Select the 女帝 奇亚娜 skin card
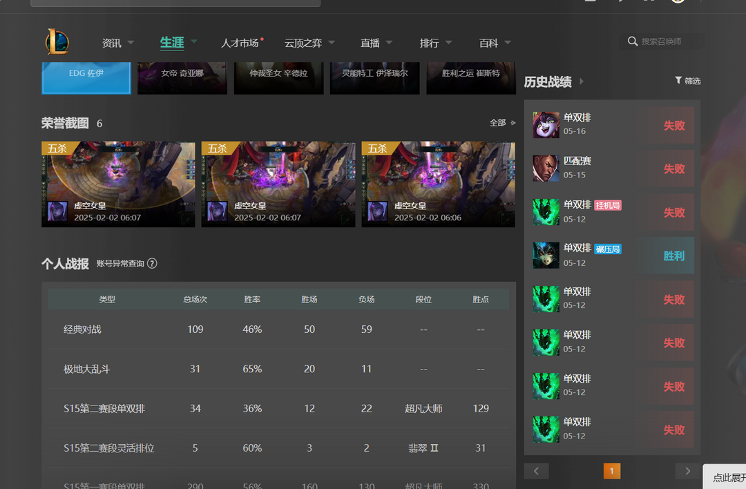 (x=182, y=78)
